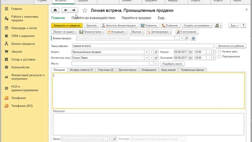Enable the На весь день checkbox

click(219, 52)
